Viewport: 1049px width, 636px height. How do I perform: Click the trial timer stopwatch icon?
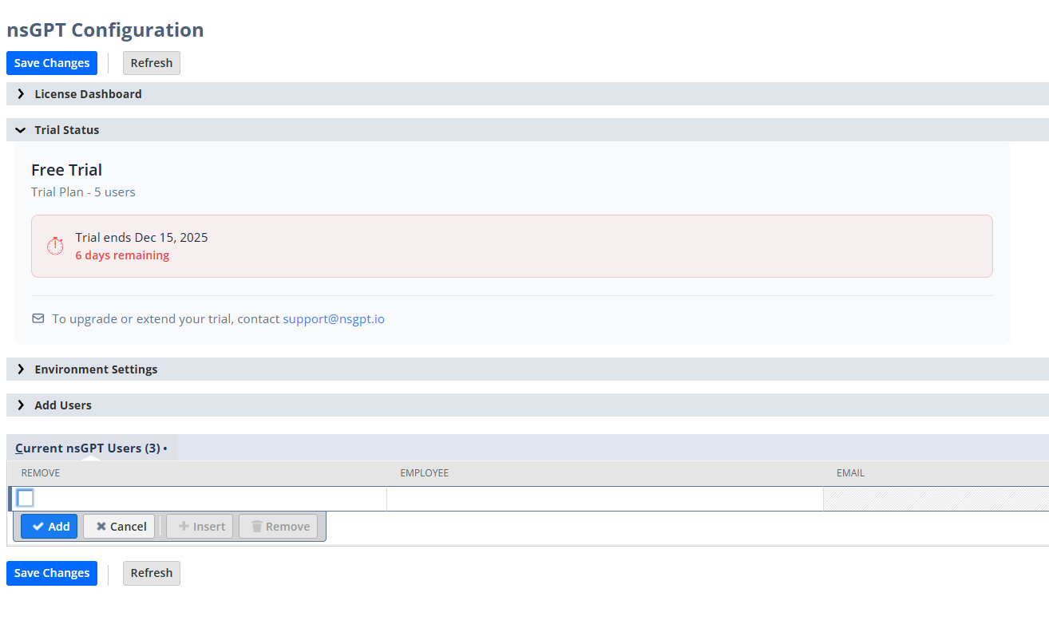(x=55, y=246)
